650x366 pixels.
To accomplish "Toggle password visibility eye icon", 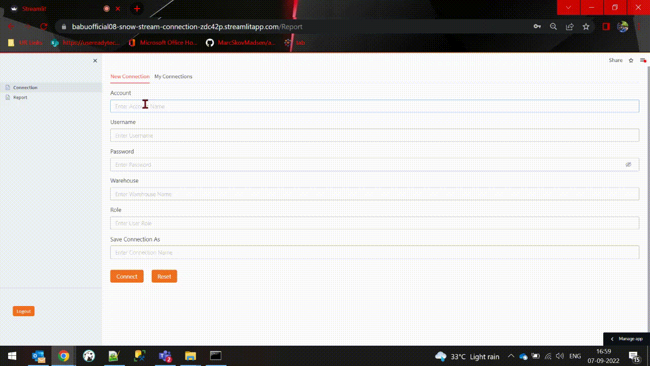I will tap(628, 165).
